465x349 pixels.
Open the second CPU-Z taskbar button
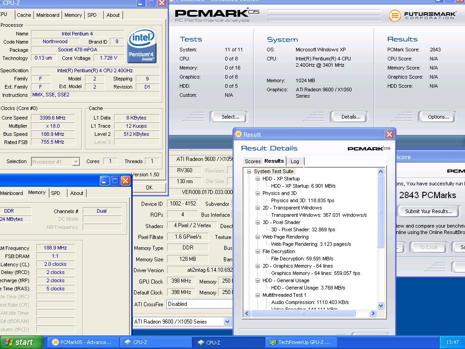pyautogui.click(x=228, y=342)
